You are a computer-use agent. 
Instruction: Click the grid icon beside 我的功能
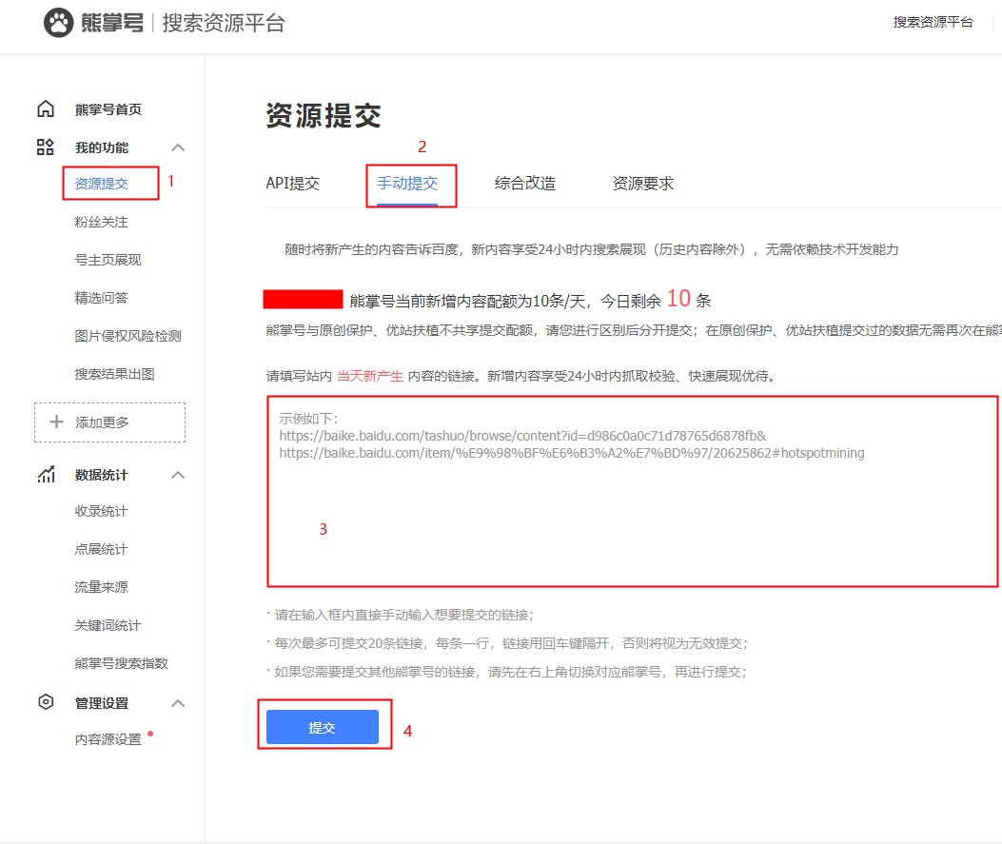pos(46,147)
